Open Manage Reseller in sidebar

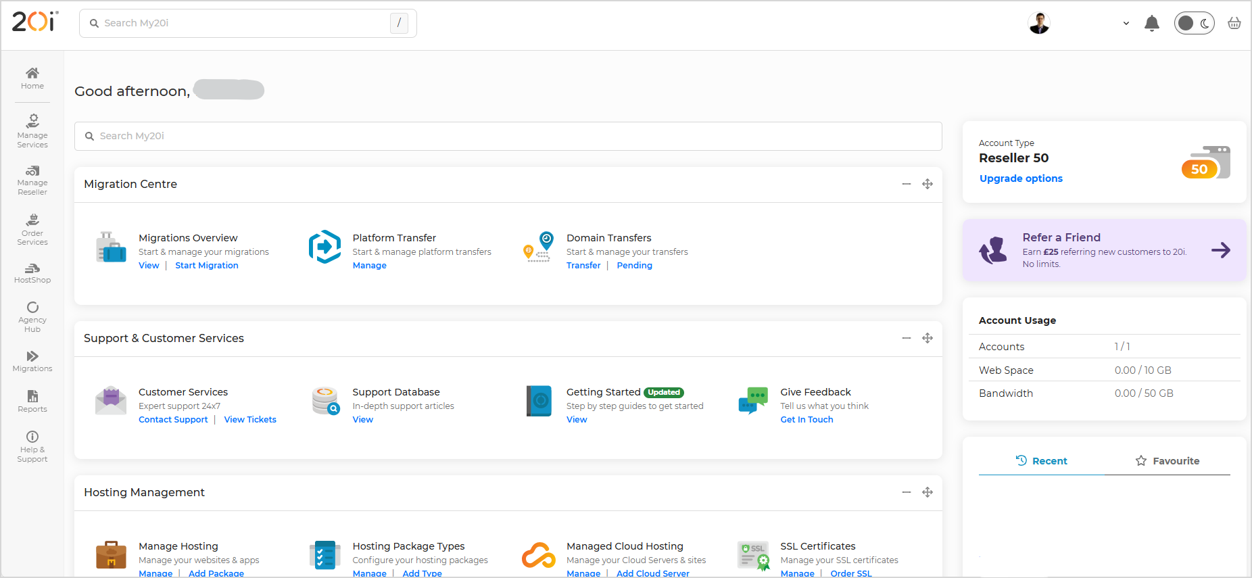(x=32, y=181)
